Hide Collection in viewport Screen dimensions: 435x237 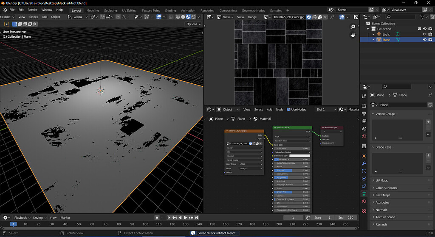425,29
